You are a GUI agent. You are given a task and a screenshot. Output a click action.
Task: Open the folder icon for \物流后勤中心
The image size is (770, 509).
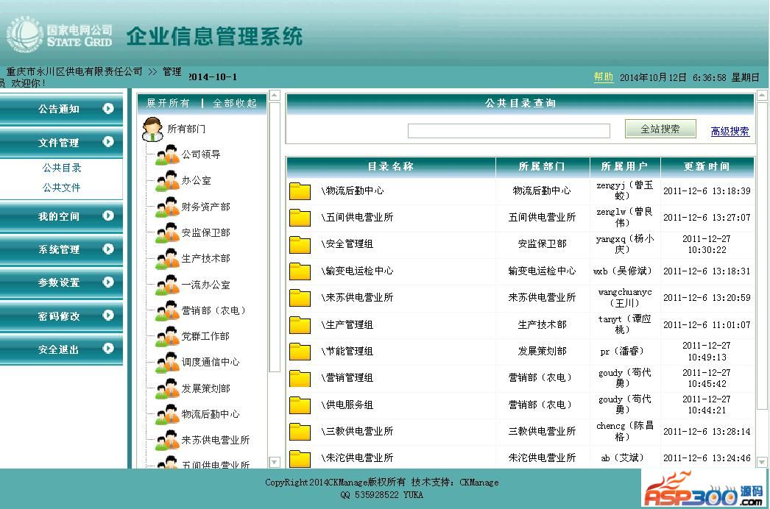coord(300,191)
